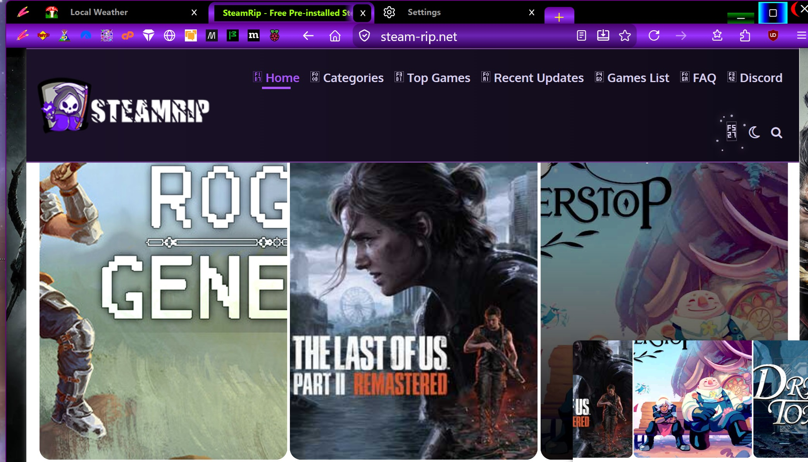Open the spider web bookmark
Viewport: 808px width, 462px height.
[107, 36]
